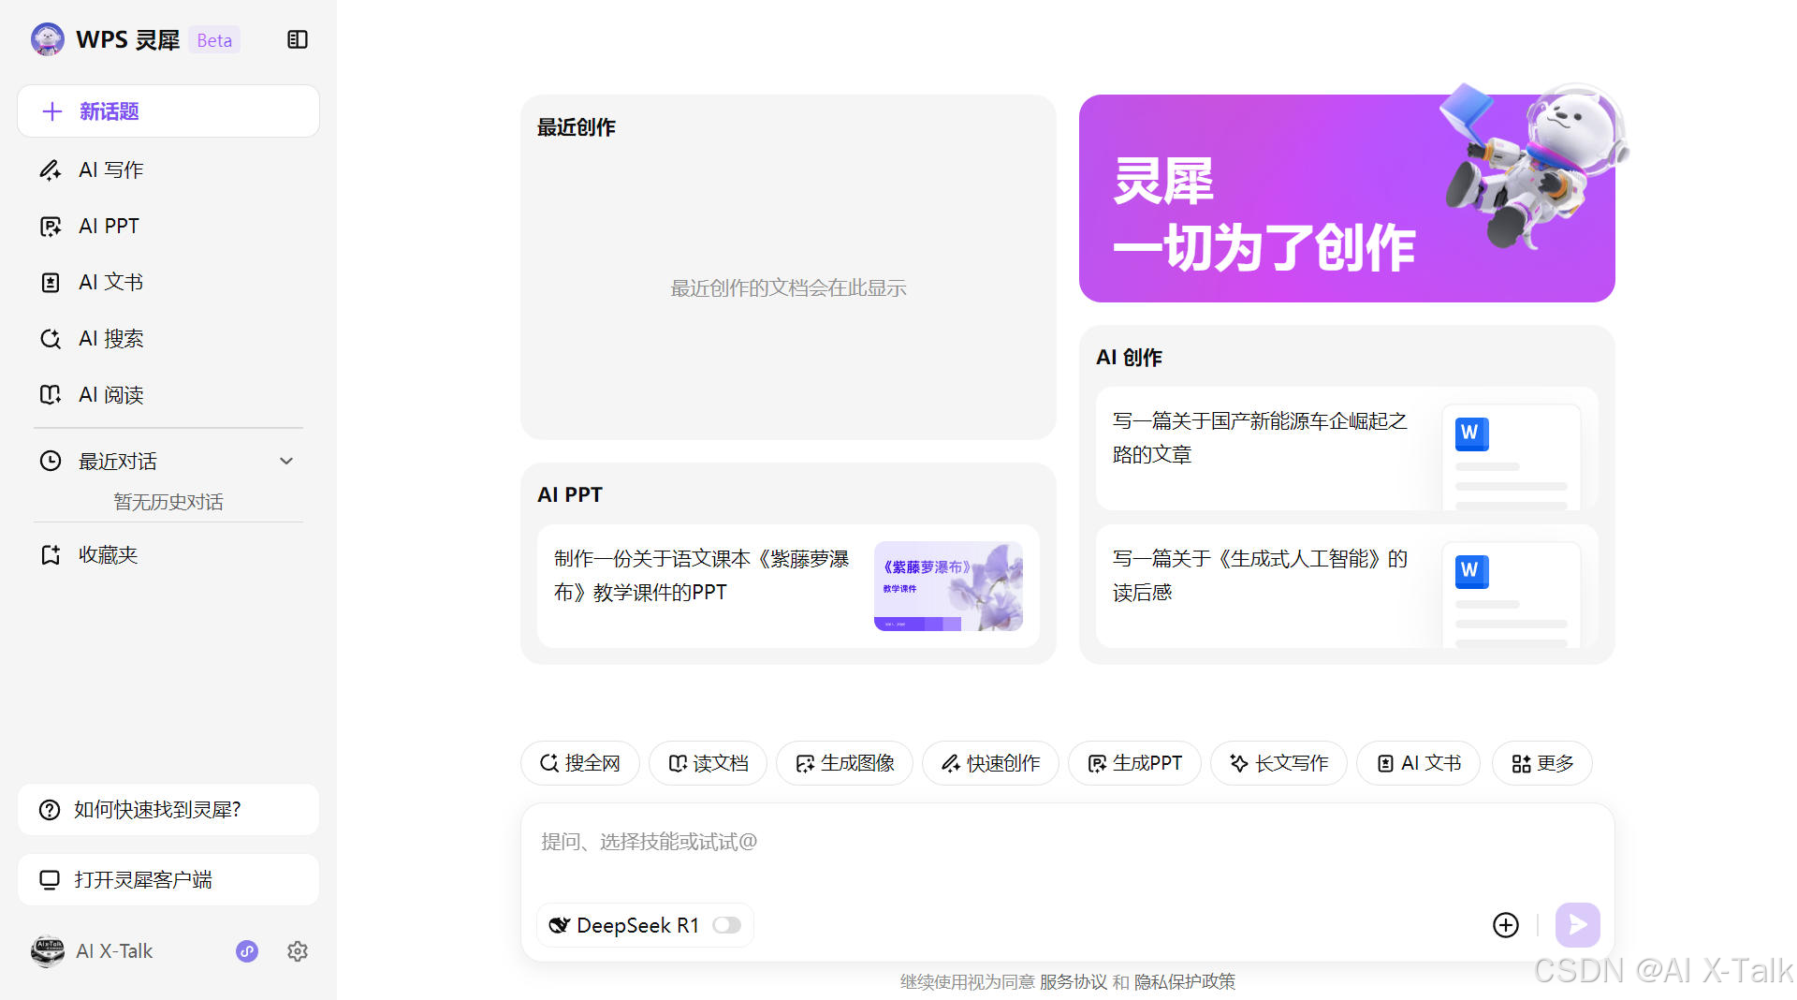This screenshot has height=1000, width=1797.
Task: Click the 紫藤萝瀑布 PPT thumbnail
Action: point(948,586)
